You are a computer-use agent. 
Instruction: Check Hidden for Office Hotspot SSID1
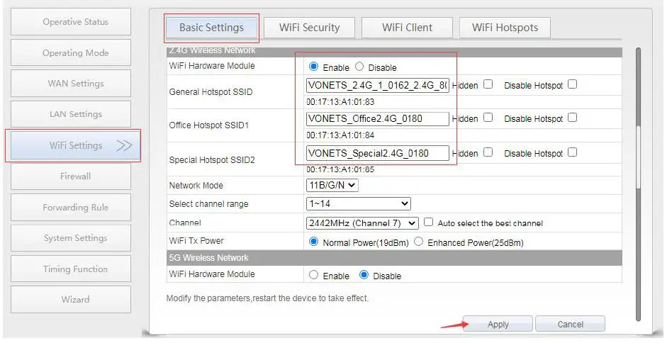[488, 118]
